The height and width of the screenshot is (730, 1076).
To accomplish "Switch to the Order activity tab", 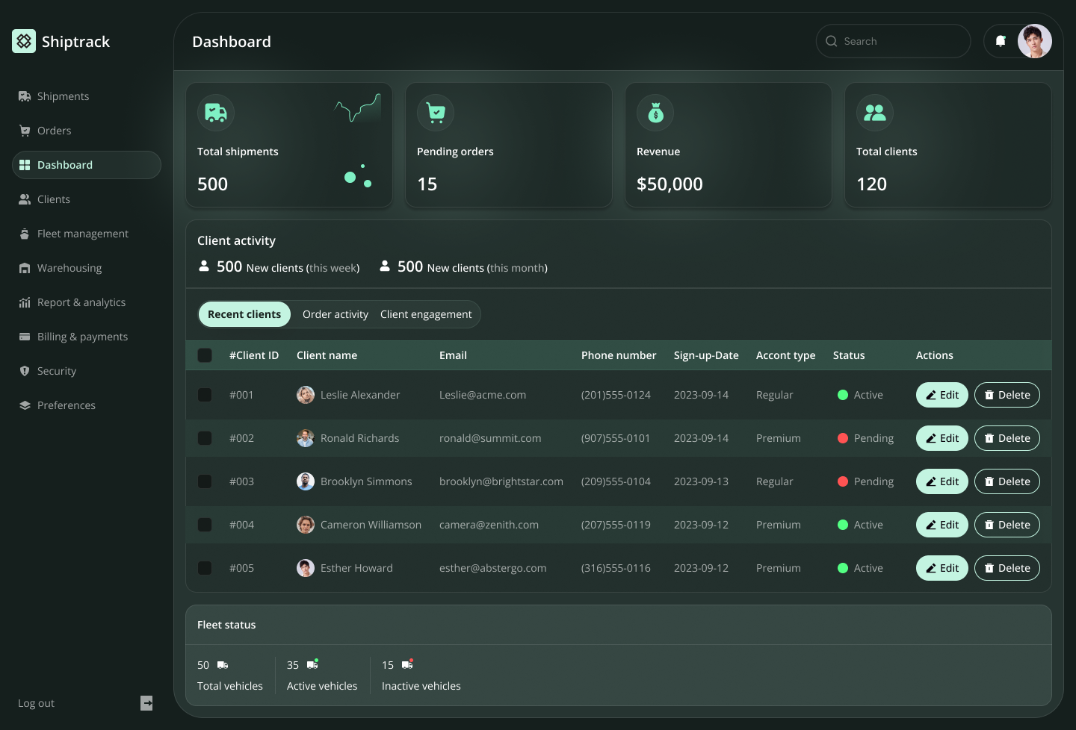I will point(335,314).
